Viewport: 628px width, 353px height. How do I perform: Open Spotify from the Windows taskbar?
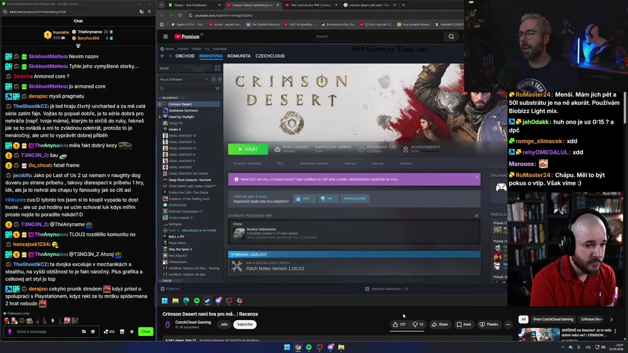(309, 347)
